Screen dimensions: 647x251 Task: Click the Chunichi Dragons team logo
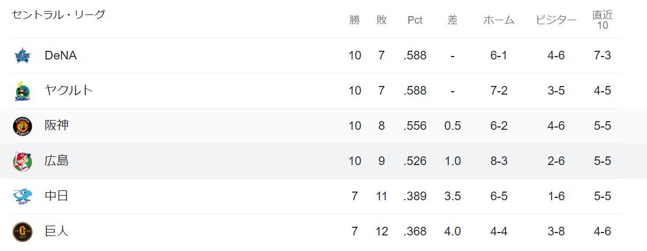[23, 196]
